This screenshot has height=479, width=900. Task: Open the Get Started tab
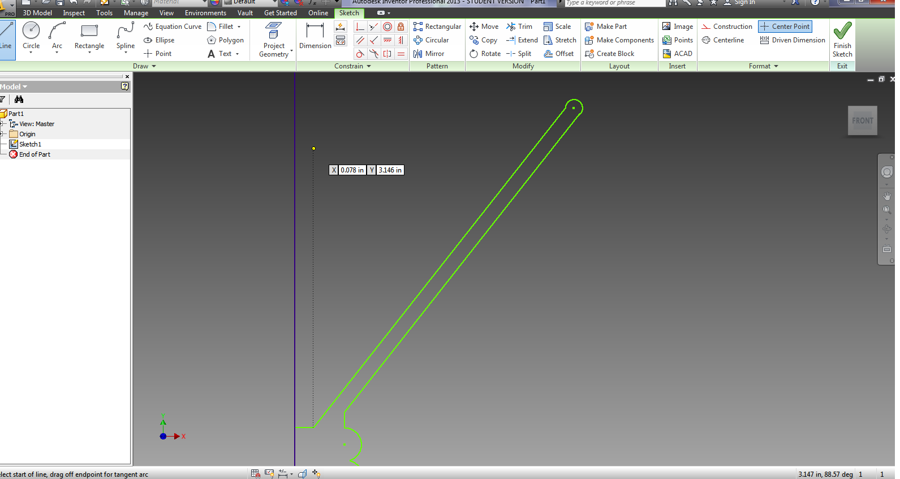(280, 13)
